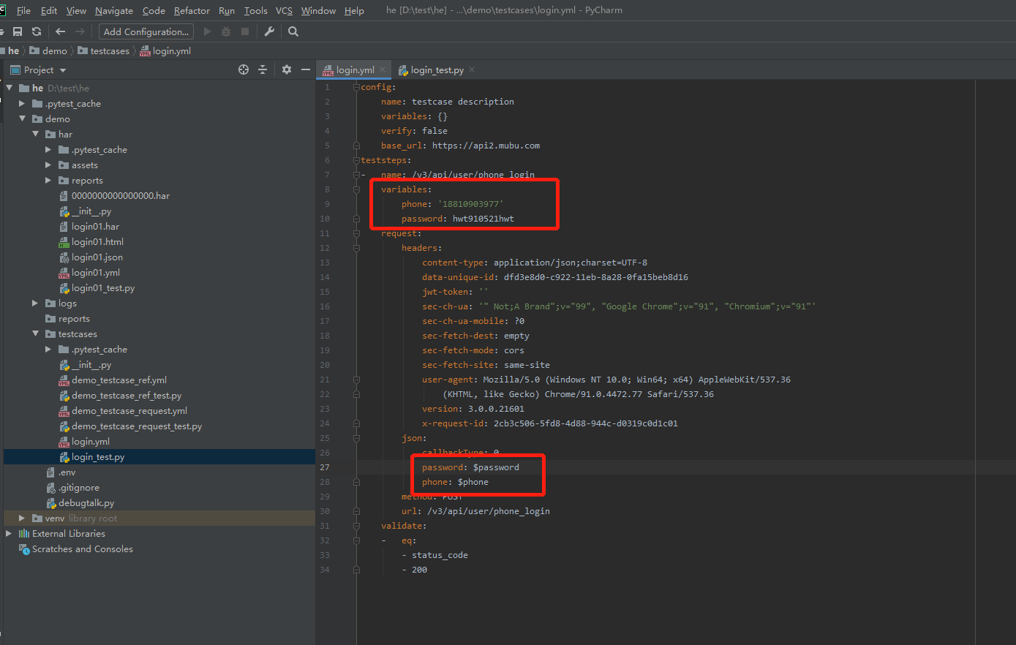Expand External Libraries node
Screen dimensions: 1016x645
10,533
